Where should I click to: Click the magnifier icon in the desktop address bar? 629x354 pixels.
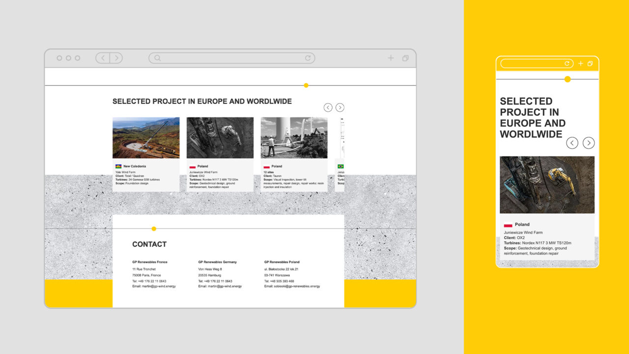click(x=157, y=58)
